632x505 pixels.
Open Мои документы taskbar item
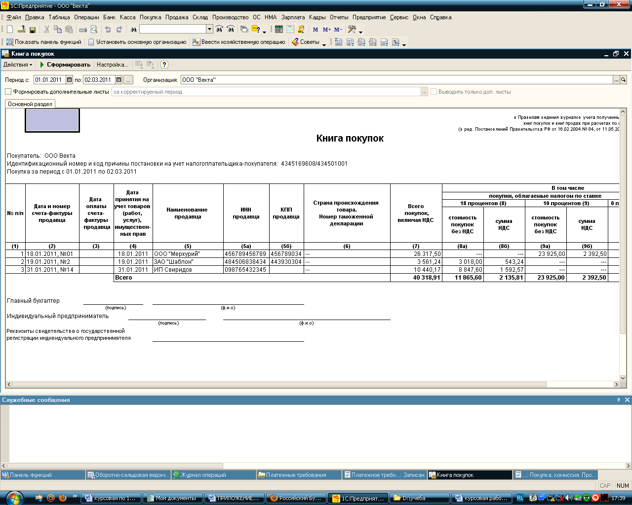coord(172,498)
